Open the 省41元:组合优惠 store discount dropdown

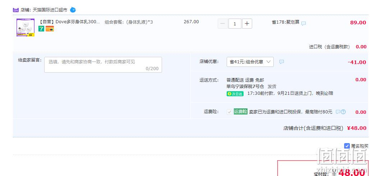[250, 62]
